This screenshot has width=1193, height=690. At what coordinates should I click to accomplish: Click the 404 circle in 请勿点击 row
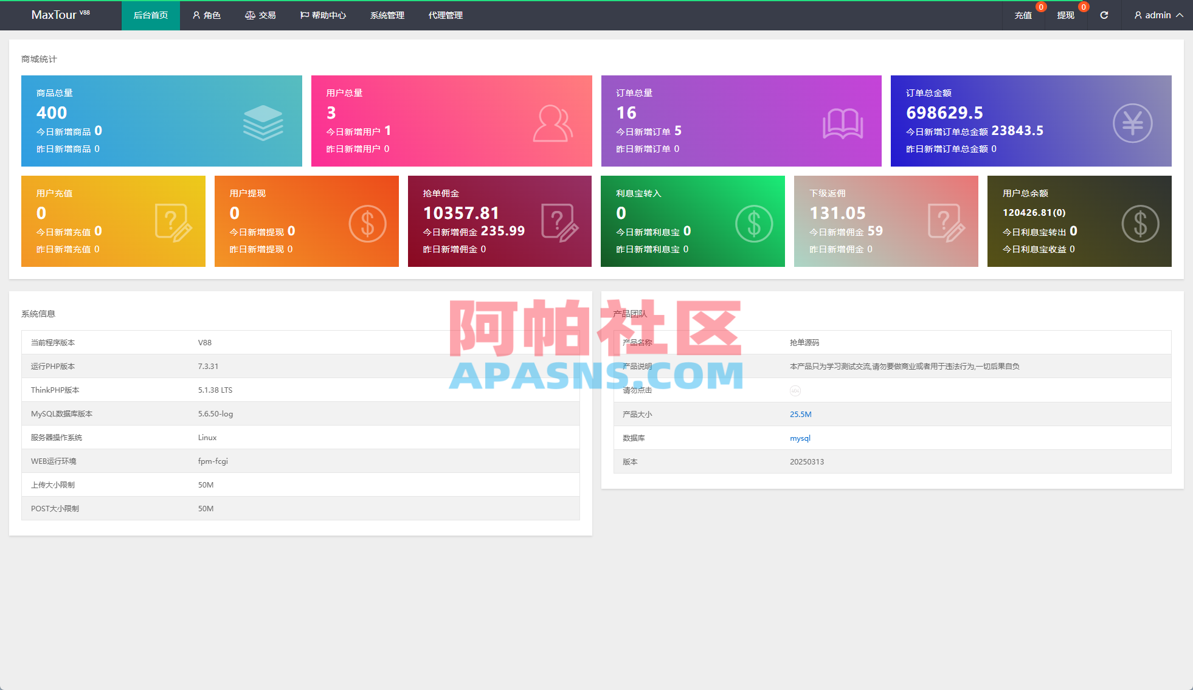tap(795, 390)
